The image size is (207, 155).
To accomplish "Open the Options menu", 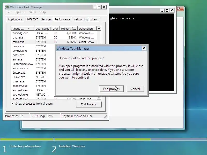I will pos(20,12).
